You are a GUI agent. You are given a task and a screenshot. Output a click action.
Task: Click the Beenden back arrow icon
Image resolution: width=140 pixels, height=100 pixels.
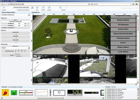(4, 7)
